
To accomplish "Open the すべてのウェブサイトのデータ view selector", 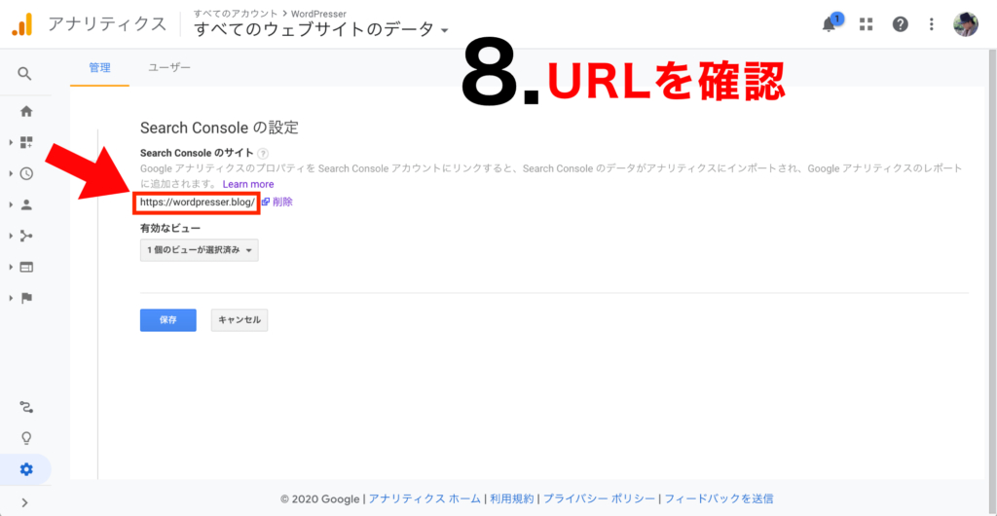I will coord(321,30).
